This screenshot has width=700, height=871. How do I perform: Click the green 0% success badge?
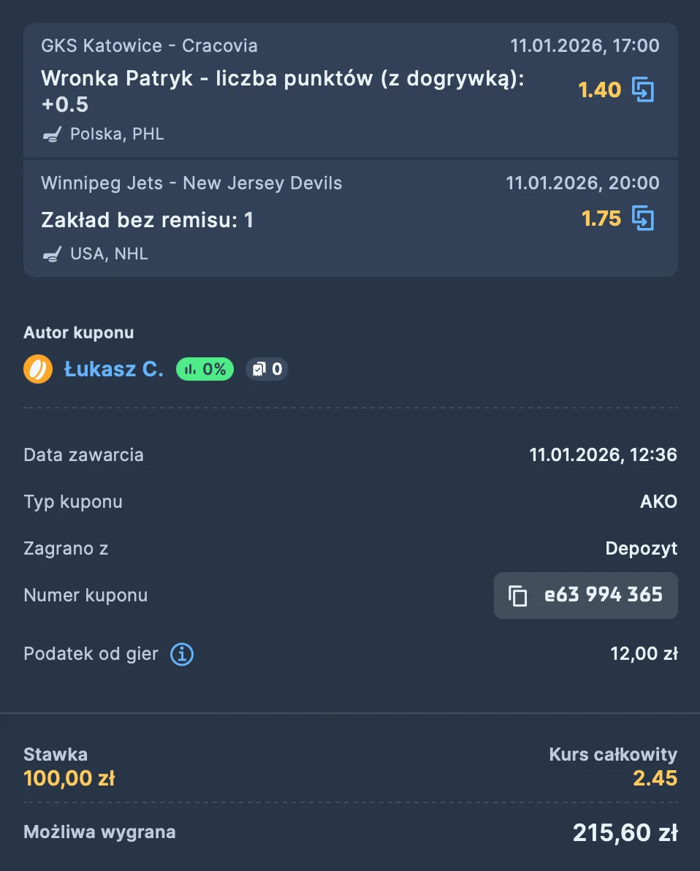[x=205, y=369]
